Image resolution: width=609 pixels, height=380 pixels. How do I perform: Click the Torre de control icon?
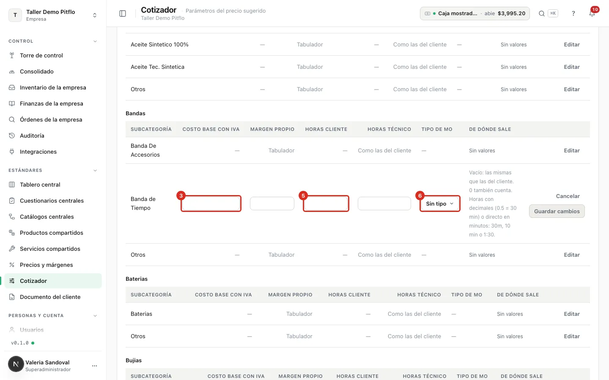pos(12,55)
